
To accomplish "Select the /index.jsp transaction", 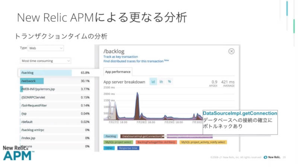I will [55, 138].
